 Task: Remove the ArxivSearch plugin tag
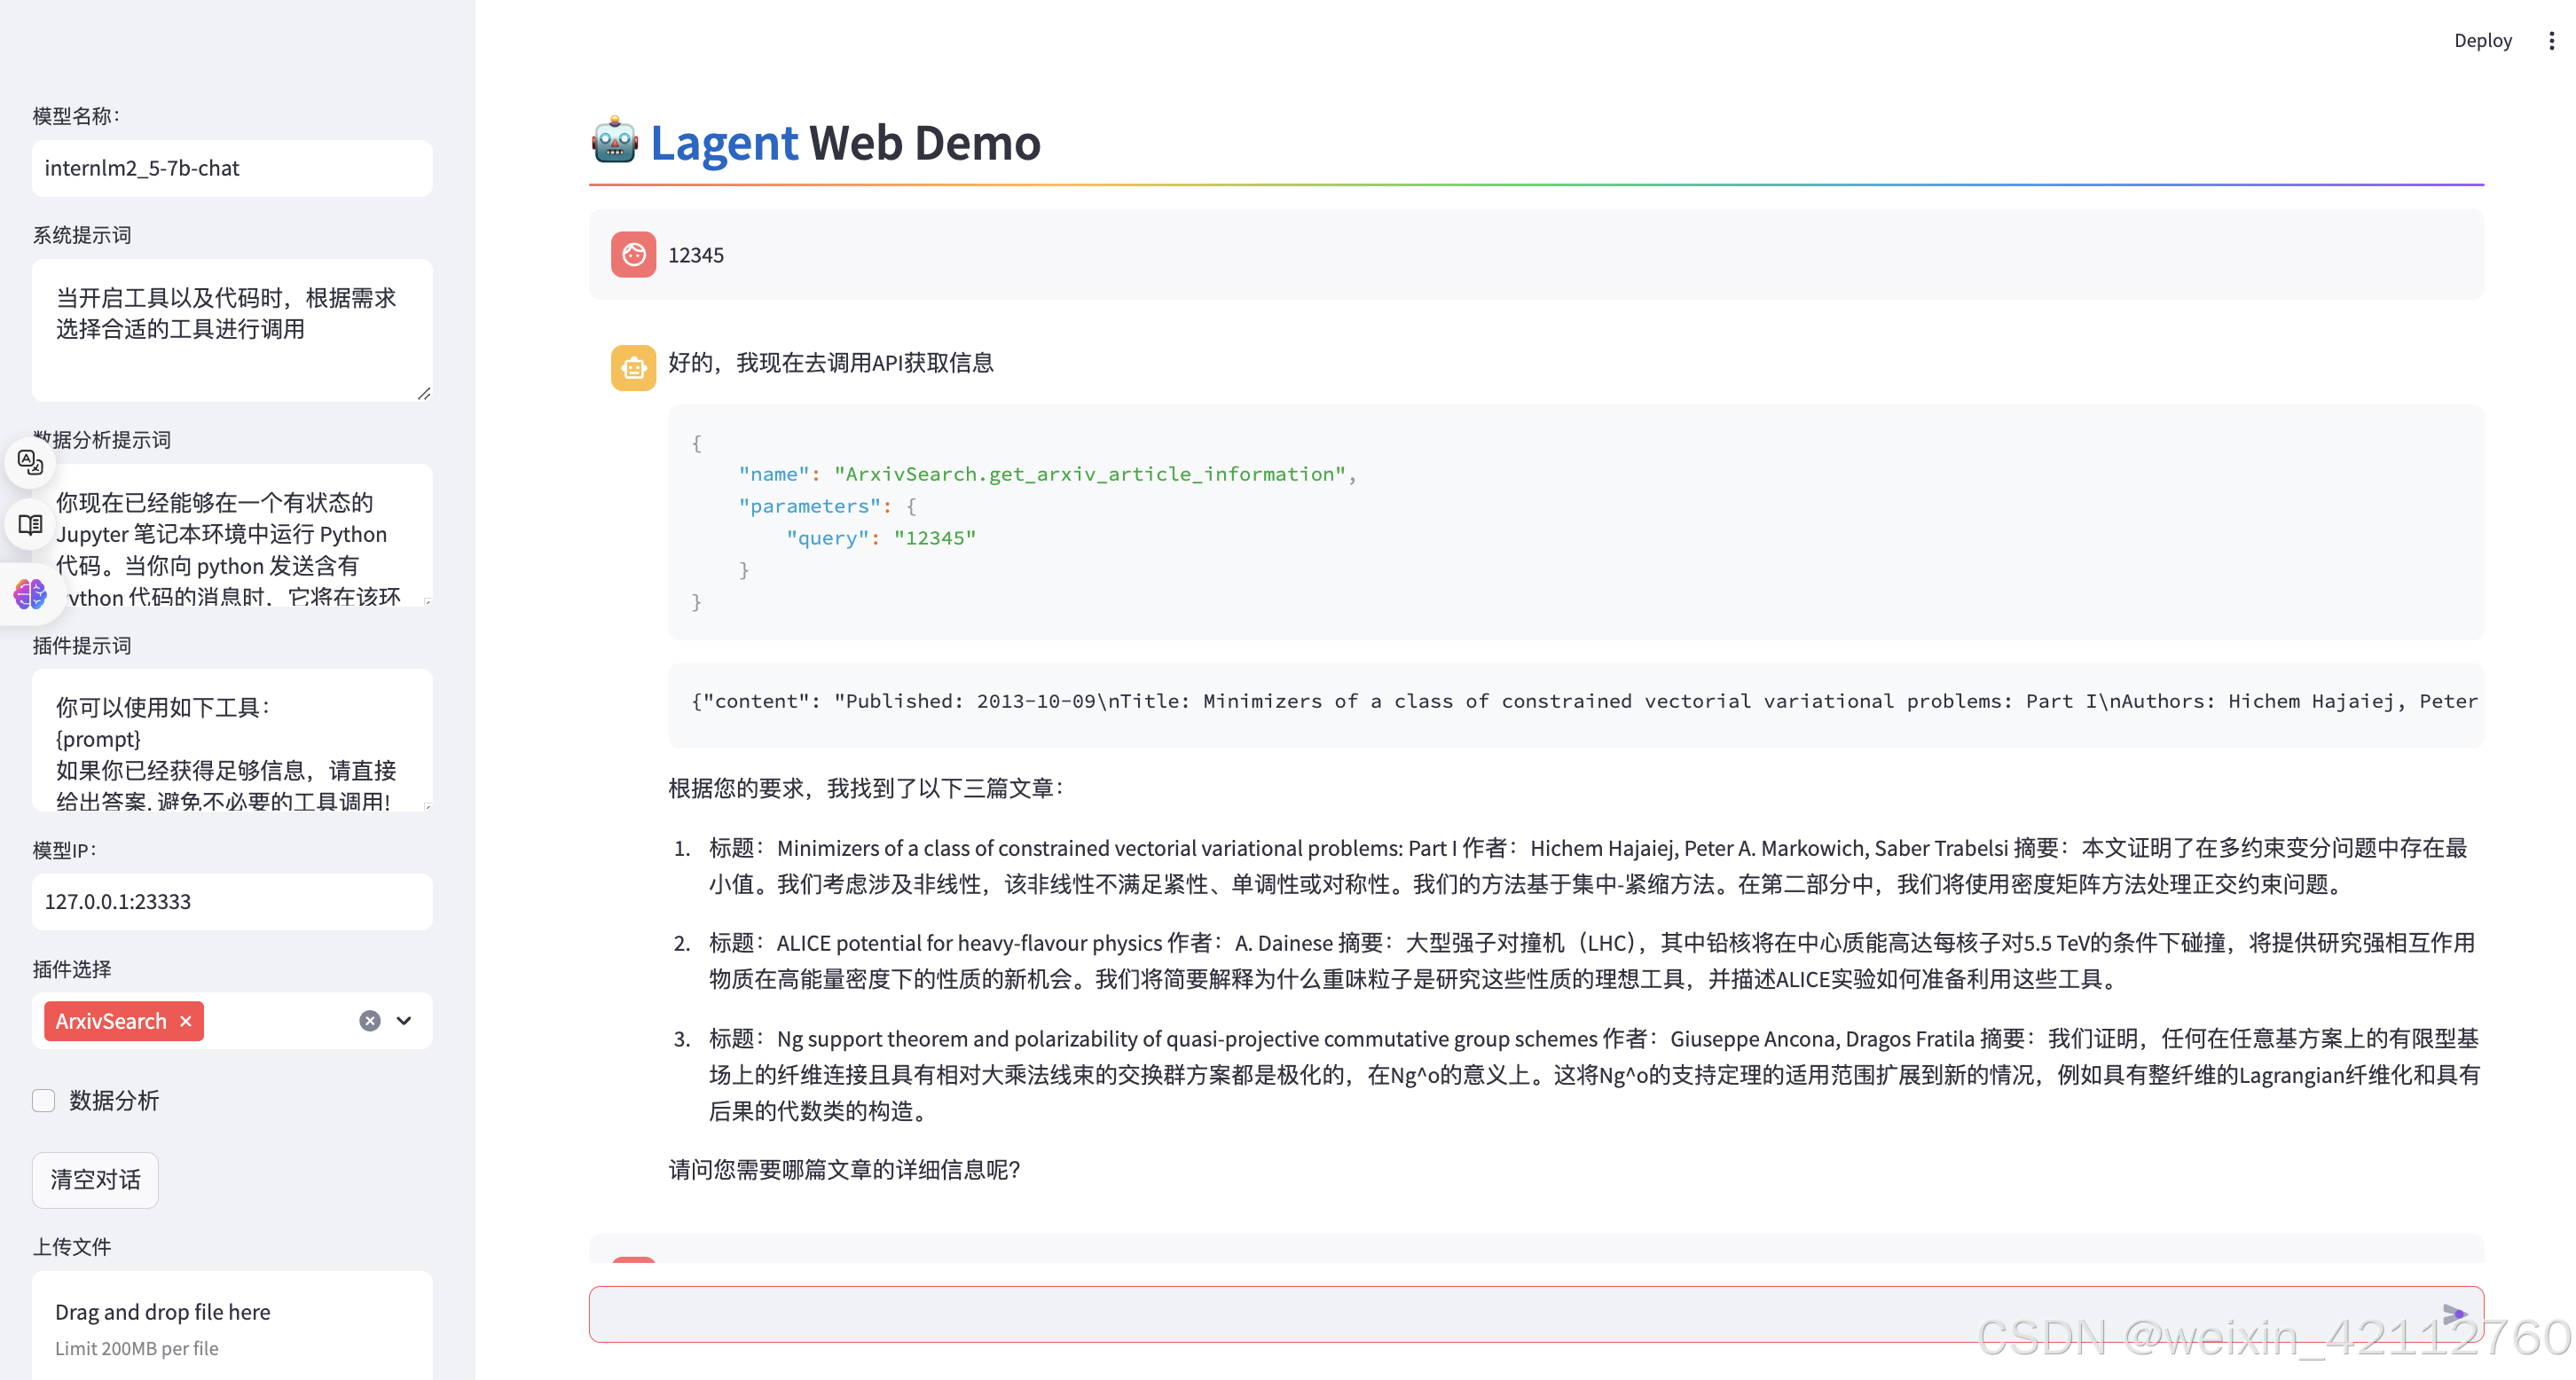186,1021
